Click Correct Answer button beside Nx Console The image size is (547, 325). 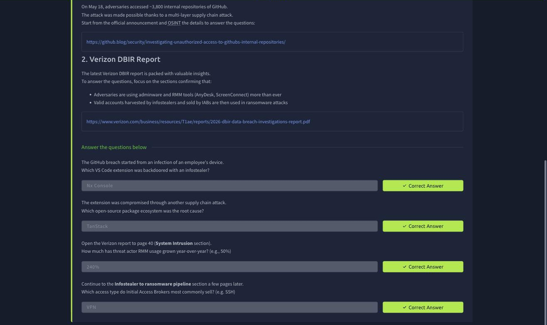pyautogui.click(x=423, y=185)
